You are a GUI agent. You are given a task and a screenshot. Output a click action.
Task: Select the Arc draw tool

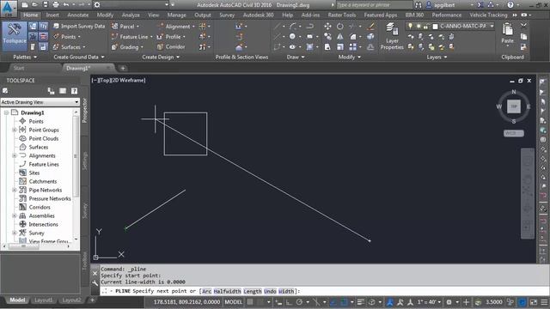click(293, 27)
